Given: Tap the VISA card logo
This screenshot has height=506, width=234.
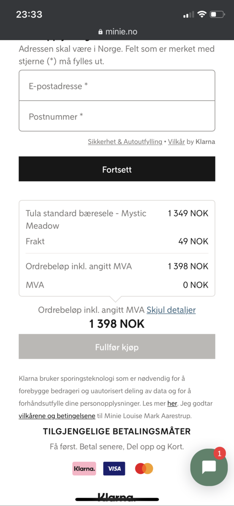Looking at the screenshot, I should point(114,468).
